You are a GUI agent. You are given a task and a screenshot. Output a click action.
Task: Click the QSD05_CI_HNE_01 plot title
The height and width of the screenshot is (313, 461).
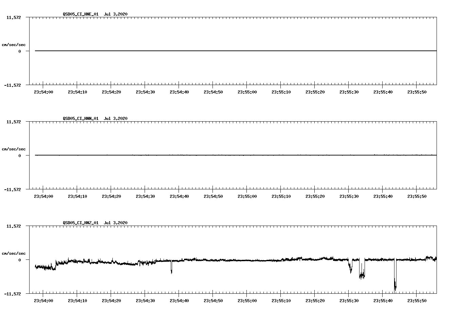(x=95, y=14)
